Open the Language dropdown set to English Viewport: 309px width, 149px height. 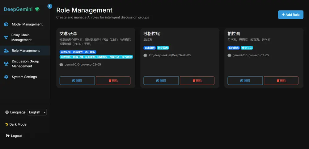tap(37, 112)
